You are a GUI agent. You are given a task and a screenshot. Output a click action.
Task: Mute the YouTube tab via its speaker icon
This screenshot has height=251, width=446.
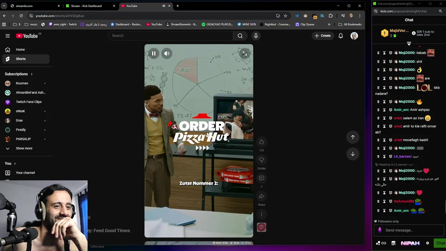[163, 6]
